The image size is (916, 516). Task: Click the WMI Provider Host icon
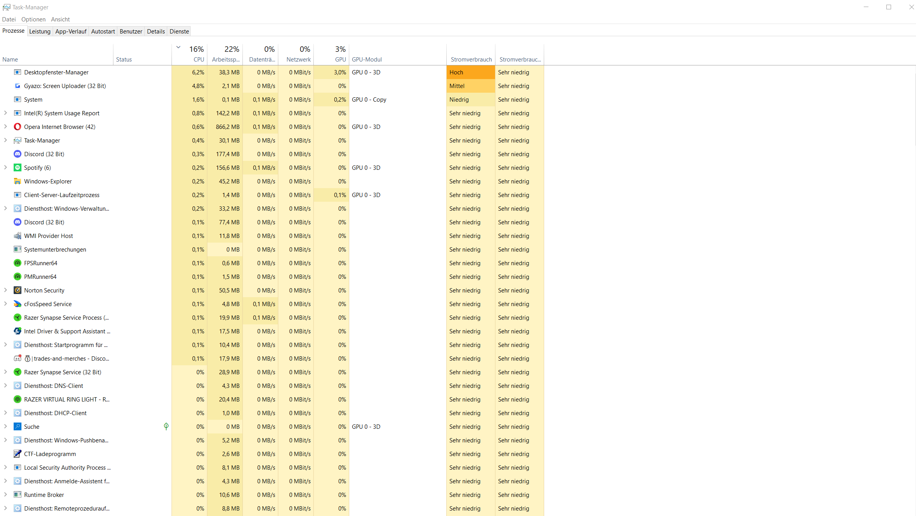coord(18,236)
